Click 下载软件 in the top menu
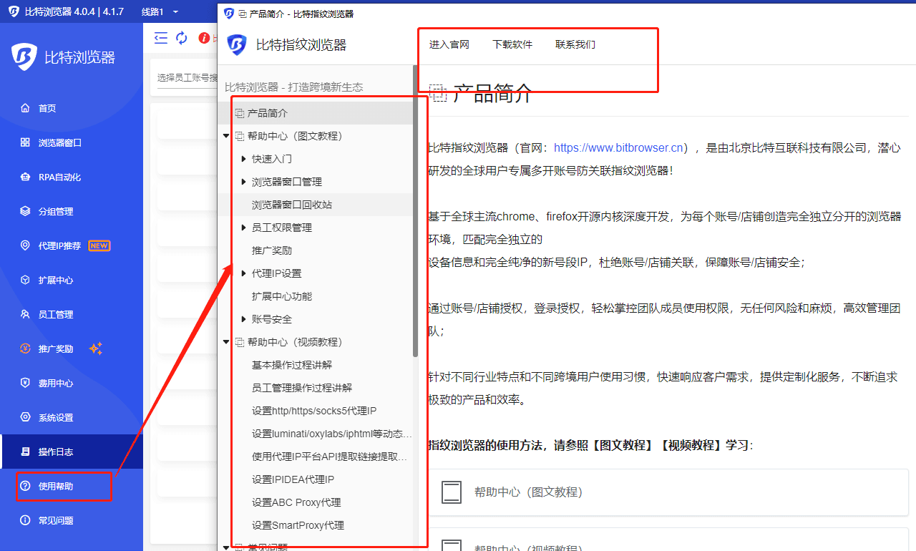 pyautogui.click(x=512, y=44)
